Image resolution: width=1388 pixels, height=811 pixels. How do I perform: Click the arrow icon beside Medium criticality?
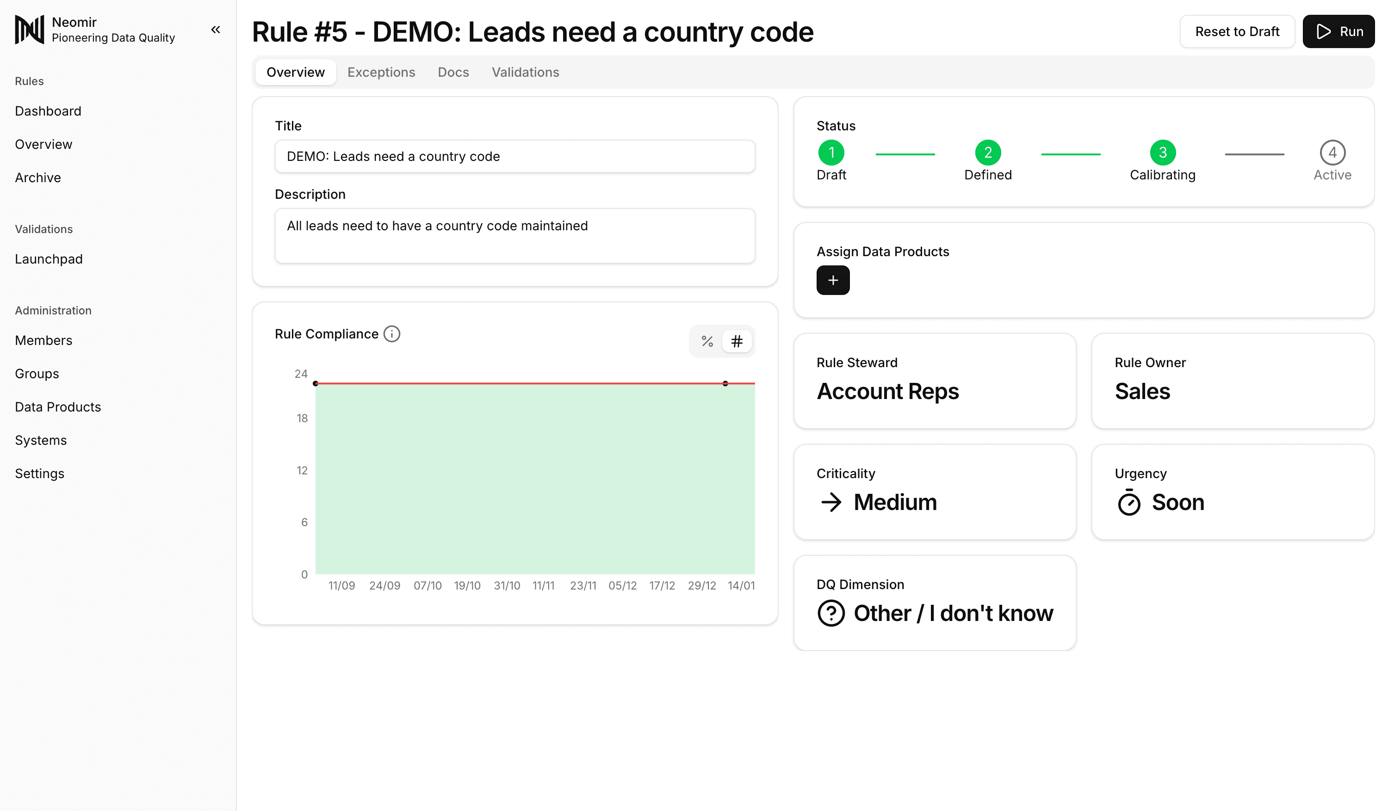(x=832, y=502)
